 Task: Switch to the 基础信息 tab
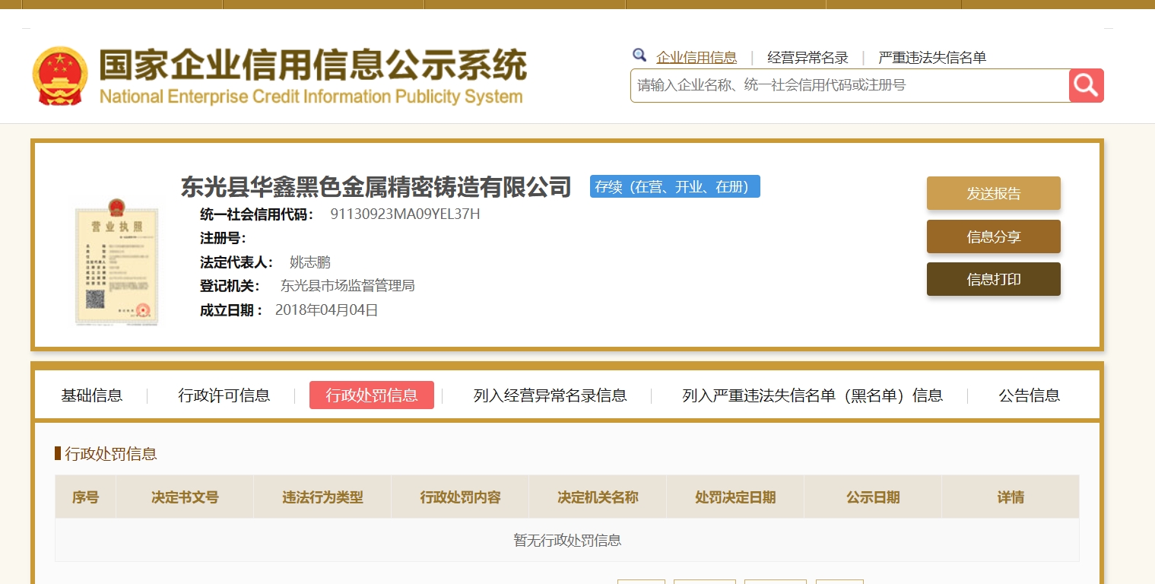coord(92,395)
